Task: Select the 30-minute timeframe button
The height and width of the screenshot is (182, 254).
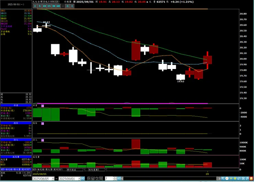Action: pyautogui.click(x=54, y=6)
